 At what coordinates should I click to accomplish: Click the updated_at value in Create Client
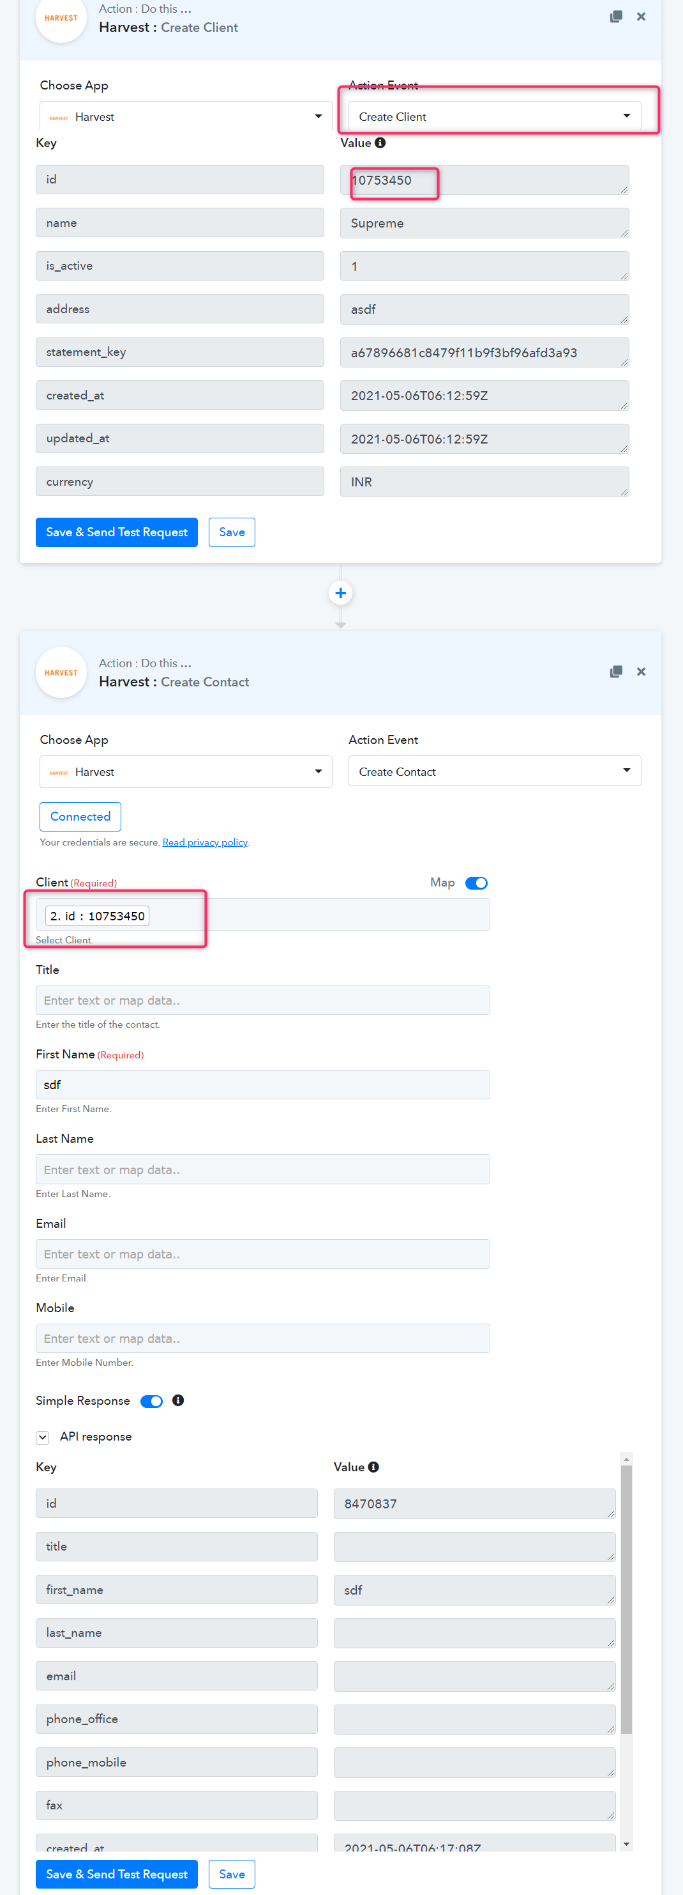click(x=484, y=439)
